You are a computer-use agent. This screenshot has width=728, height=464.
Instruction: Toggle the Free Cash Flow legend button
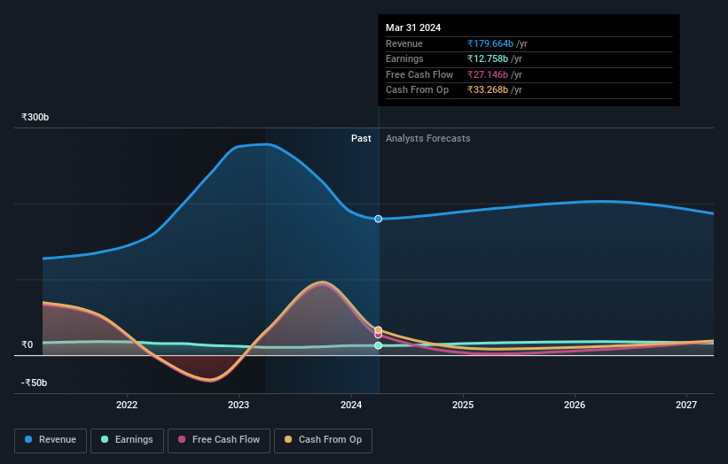click(x=219, y=440)
